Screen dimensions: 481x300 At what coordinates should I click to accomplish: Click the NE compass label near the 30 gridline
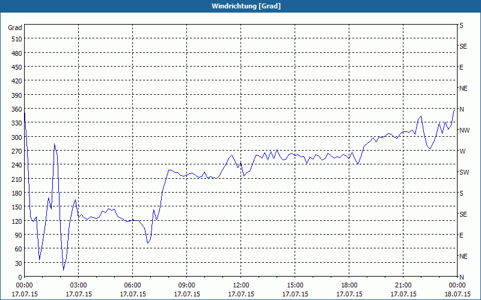pos(464,256)
